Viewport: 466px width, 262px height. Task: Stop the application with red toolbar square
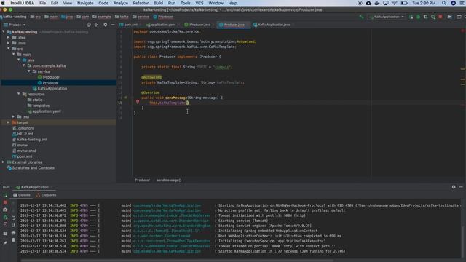(x=441, y=17)
